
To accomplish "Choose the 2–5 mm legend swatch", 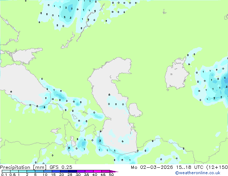I will pos(31,171).
